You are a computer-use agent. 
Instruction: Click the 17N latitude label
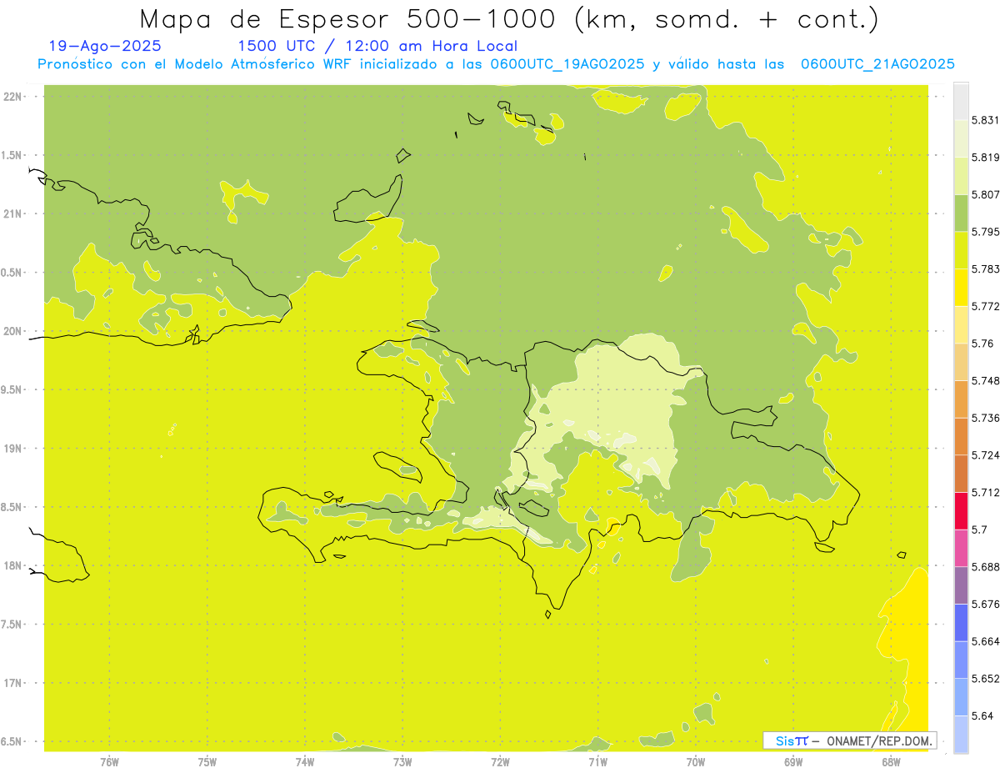(x=12, y=683)
